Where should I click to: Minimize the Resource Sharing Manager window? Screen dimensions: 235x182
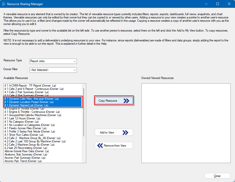[x=206, y=4]
